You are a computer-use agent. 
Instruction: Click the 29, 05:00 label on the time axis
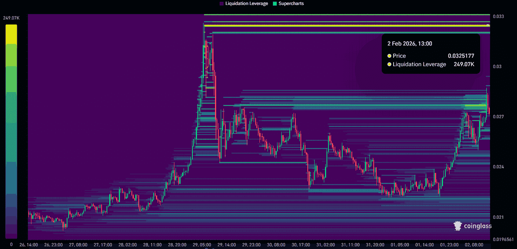(x=202, y=245)
